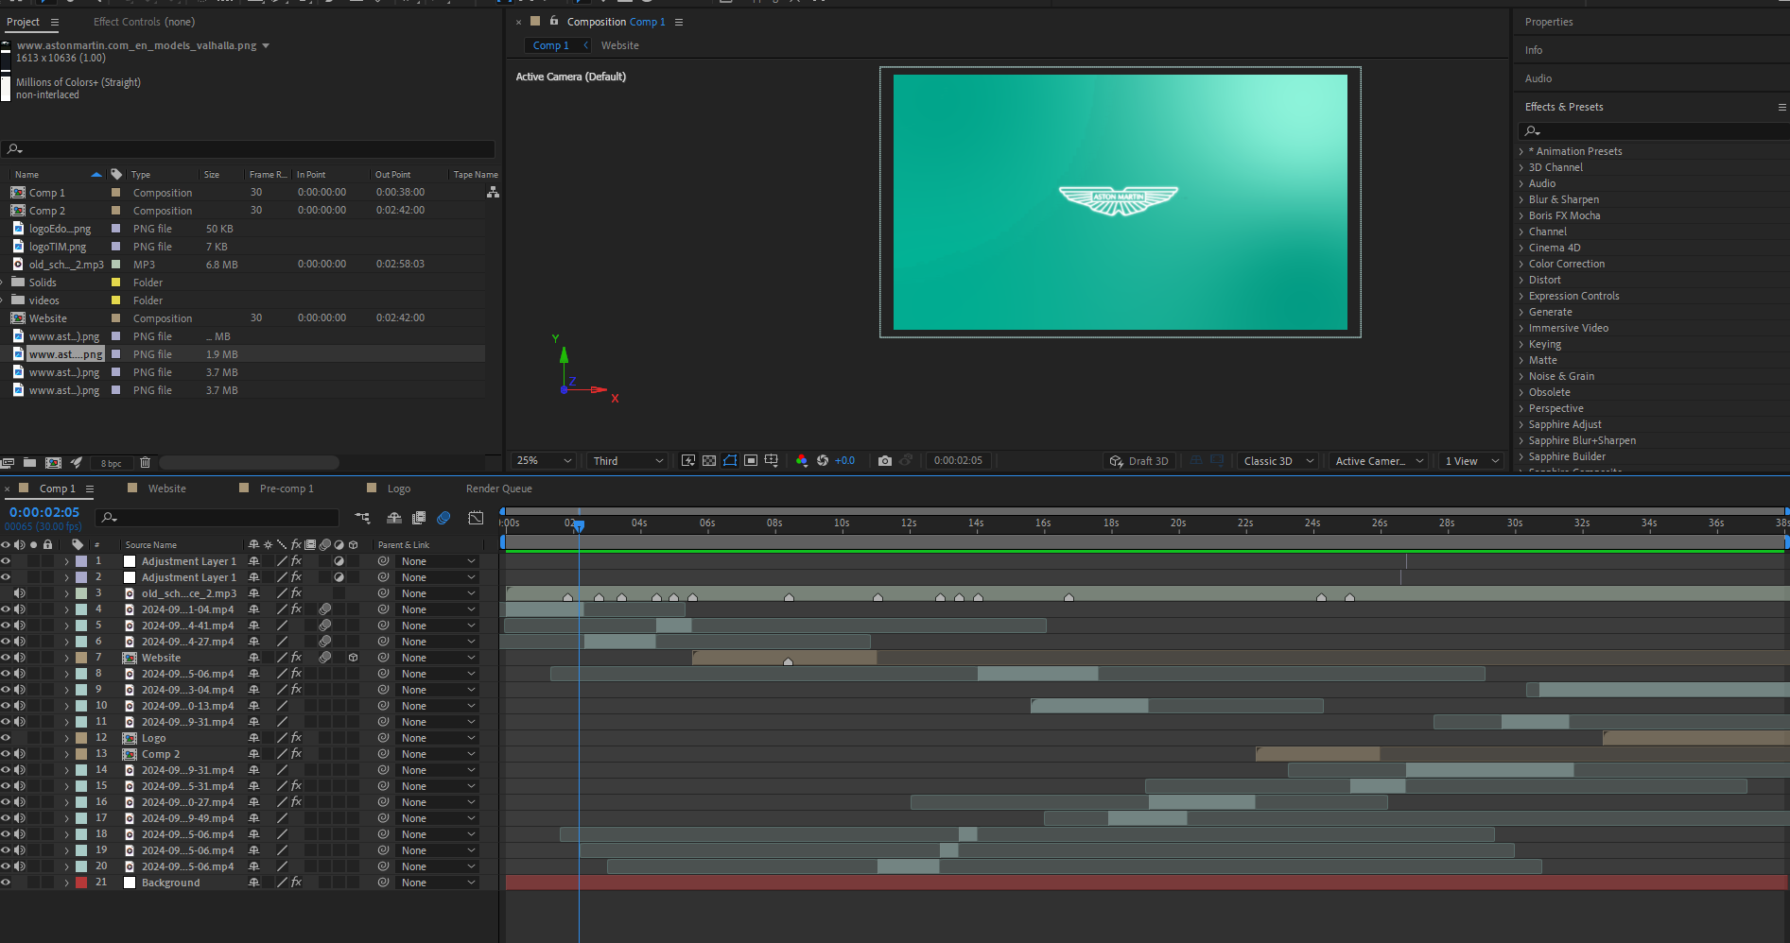Toggle the transparency grid in the viewer
This screenshot has height=943, width=1790.
[x=709, y=461]
